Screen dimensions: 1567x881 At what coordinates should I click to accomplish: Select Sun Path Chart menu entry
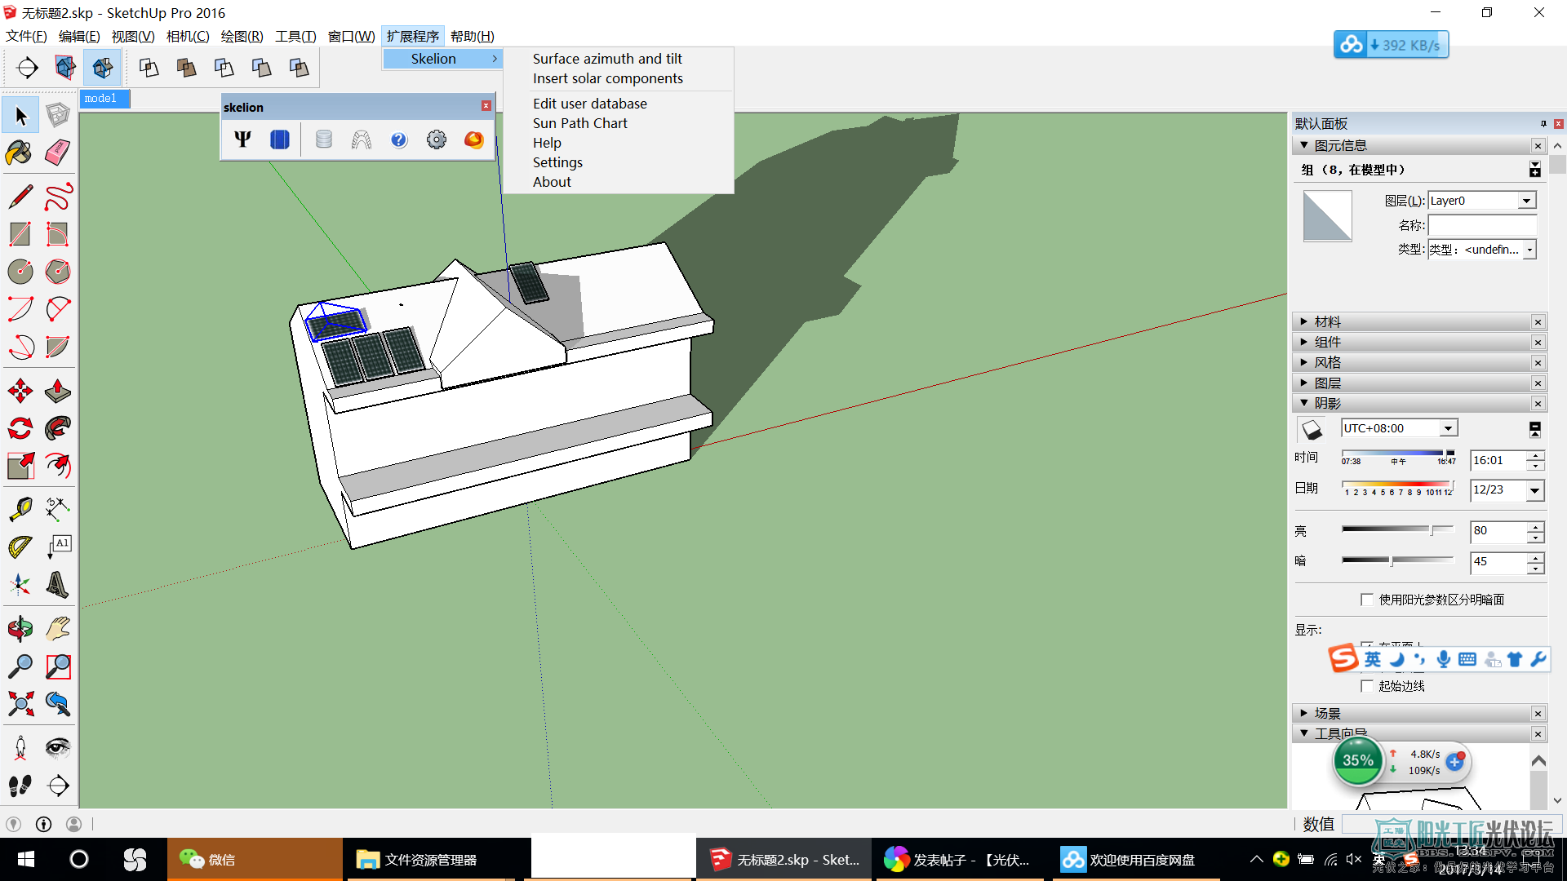coord(580,123)
